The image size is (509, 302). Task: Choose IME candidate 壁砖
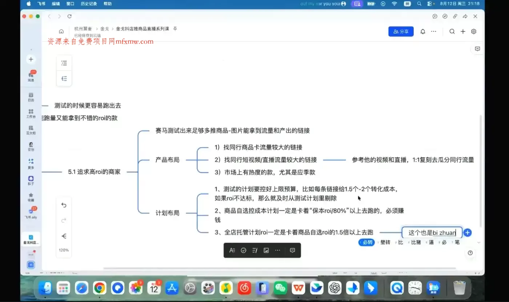click(x=384, y=242)
